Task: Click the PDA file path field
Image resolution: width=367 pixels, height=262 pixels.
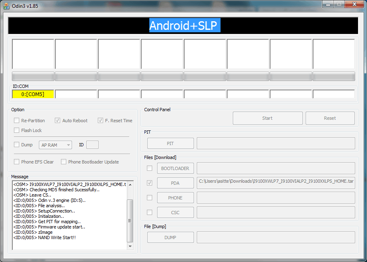Action: [276, 183]
